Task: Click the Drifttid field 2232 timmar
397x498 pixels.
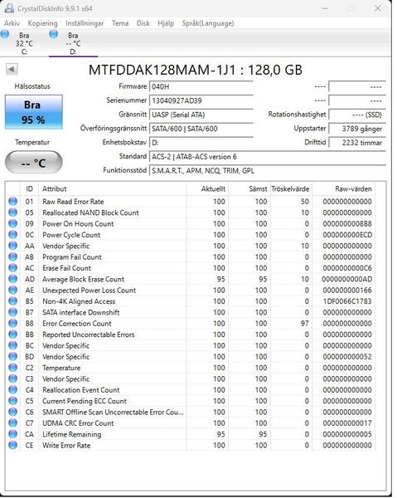Action: 357,143
